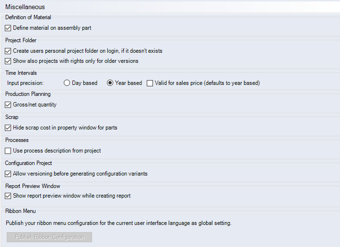This screenshot has width=340, height=247.
Task: Enable 'Valid for sales price' checkbox
Action: pyautogui.click(x=150, y=83)
